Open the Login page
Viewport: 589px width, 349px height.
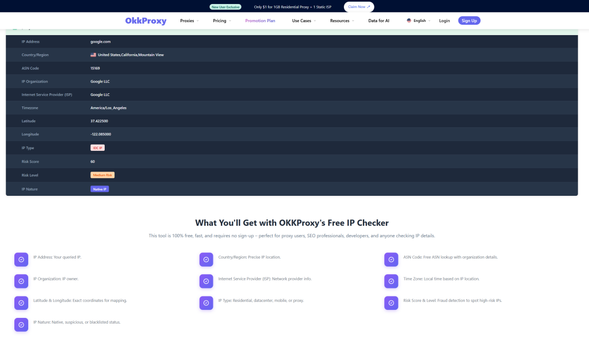tap(444, 20)
